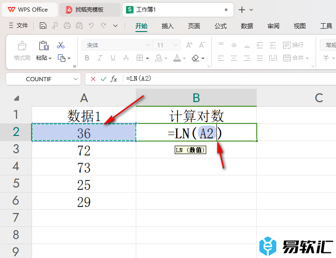Open the font name 宋体 dropdown
The image size is (336, 258).
(148, 45)
